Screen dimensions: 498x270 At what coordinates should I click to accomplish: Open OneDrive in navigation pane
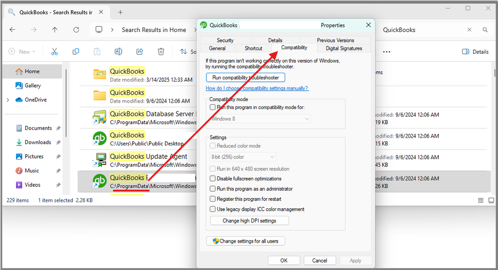click(35, 100)
